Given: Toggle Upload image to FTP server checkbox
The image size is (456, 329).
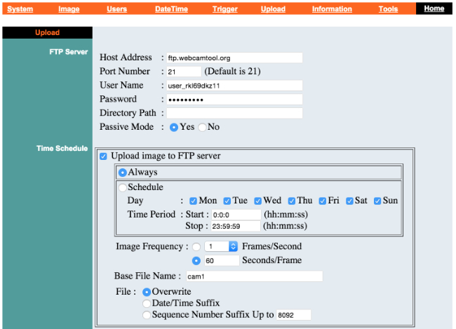Looking at the screenshot, I should [x=103, y=156].
